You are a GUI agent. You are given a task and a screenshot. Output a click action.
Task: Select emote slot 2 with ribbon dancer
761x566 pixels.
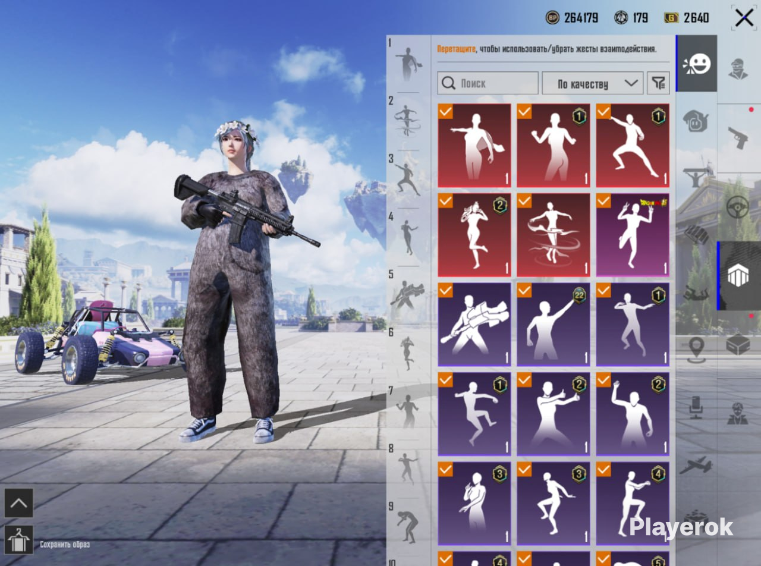408,121
